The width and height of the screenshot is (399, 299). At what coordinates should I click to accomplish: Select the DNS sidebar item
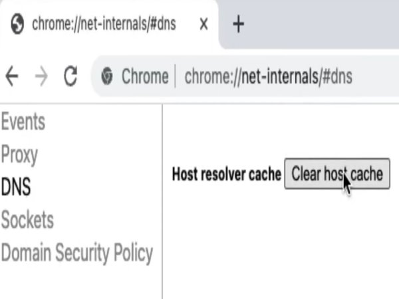(x=16, y=187)
